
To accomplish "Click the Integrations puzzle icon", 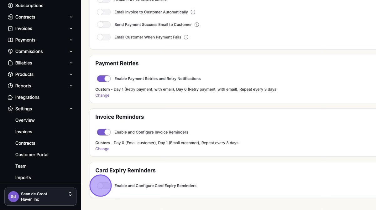I will [10, 97].
